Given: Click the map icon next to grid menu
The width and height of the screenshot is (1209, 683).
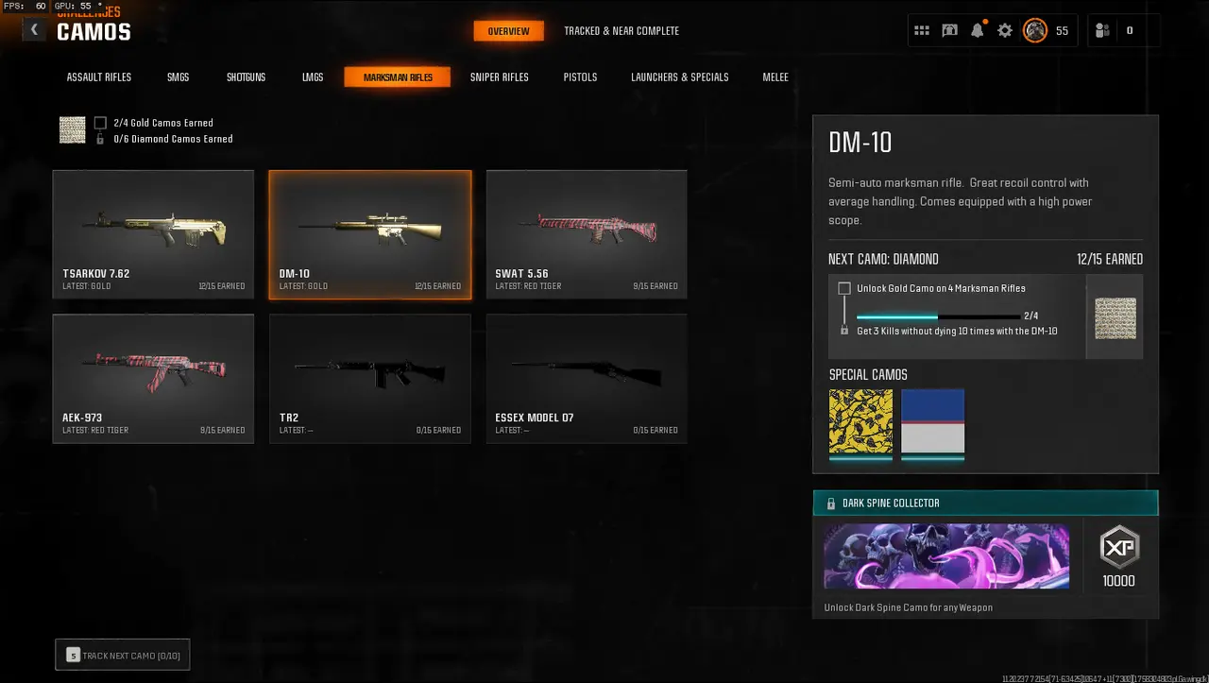Looking at the screenshot, I should pyautogui.click(x=949, y=30).
